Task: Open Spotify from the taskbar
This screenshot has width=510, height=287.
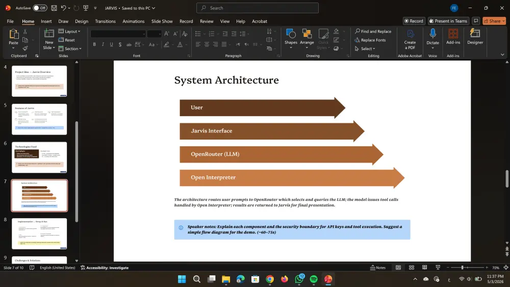Action: pos(314,279)
